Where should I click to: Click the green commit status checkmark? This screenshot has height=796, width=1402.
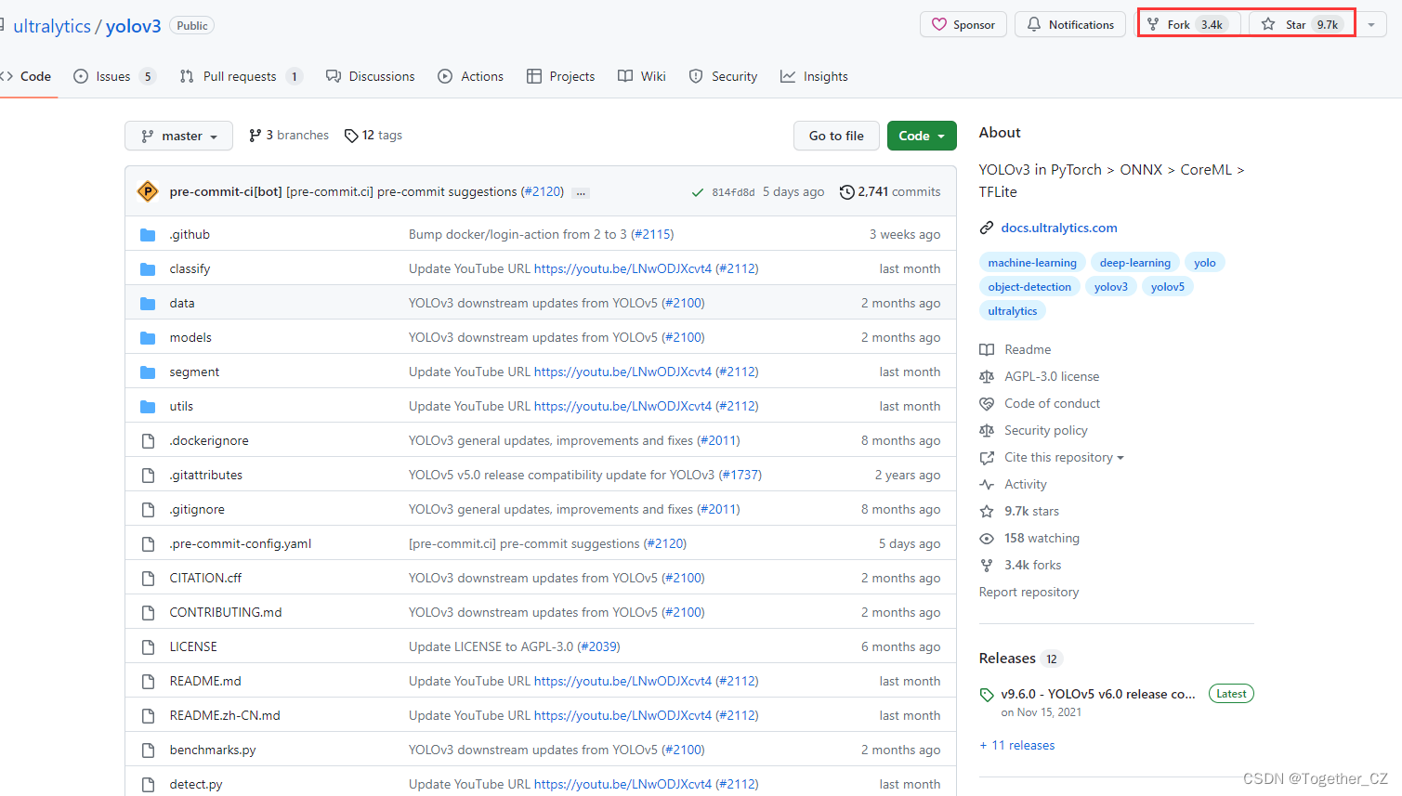click(698, 192)
